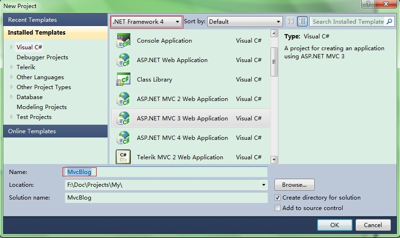This screenshot has width=400, height=238.
Task: Expand the Test Projects tree node
Action: coord(11,117)
